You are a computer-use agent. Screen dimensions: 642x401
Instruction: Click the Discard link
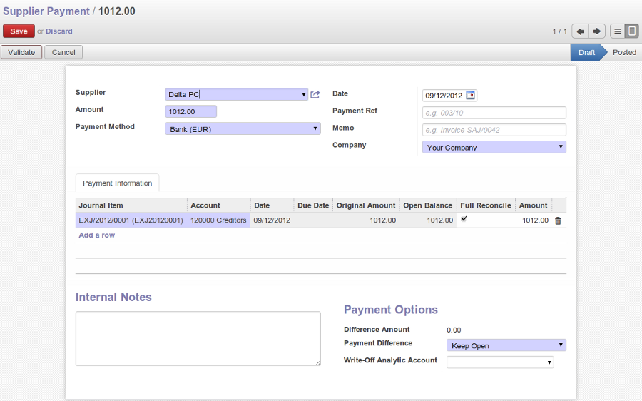(x=59, y=31)
